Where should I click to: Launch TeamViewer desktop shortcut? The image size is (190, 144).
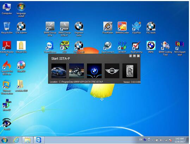[50, 47]
